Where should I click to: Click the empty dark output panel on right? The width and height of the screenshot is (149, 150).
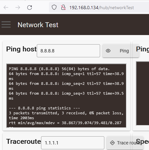(142, 93)
